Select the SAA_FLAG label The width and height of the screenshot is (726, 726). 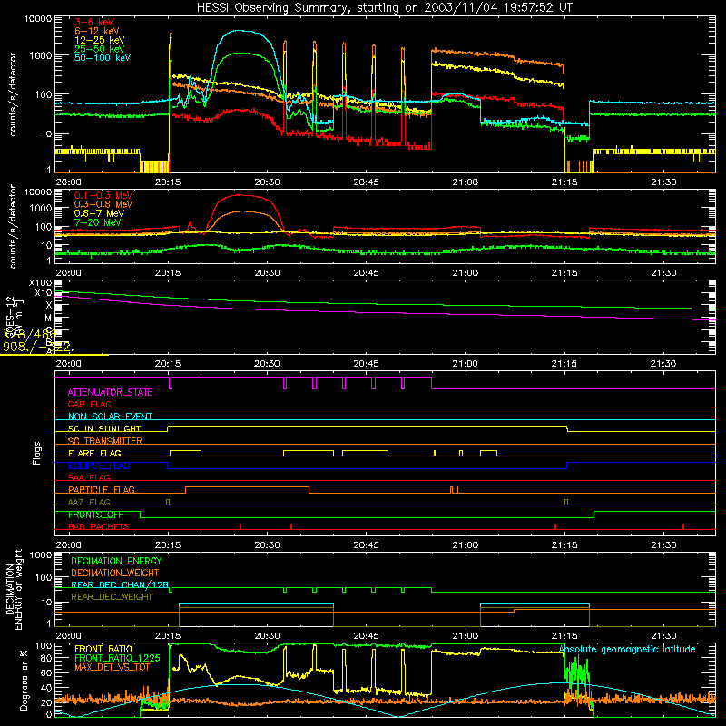[x=89, y=477]
